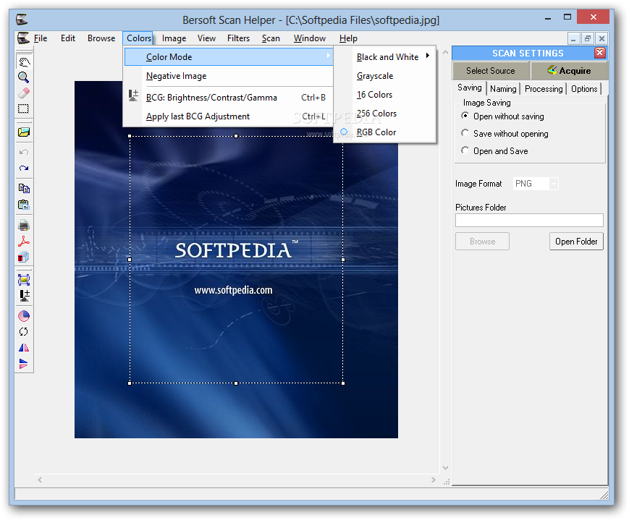This screenshot has height=520, width=629.
Task: Click the vertical scrollbar down arrow
Action: pyautogui.click(x=445, y=467)
